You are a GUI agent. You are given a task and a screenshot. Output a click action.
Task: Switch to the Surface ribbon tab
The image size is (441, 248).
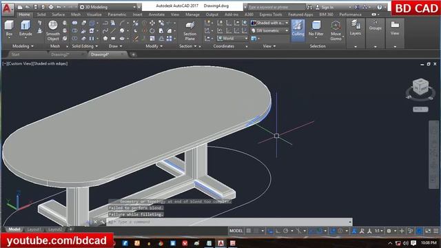pyautogui.click(x=58, y=14)
